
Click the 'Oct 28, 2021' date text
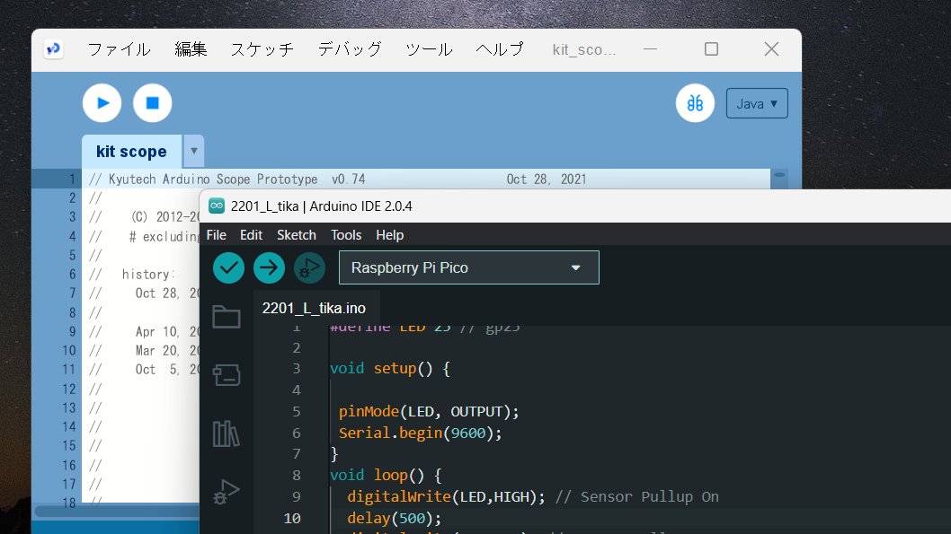coord(547,179)
